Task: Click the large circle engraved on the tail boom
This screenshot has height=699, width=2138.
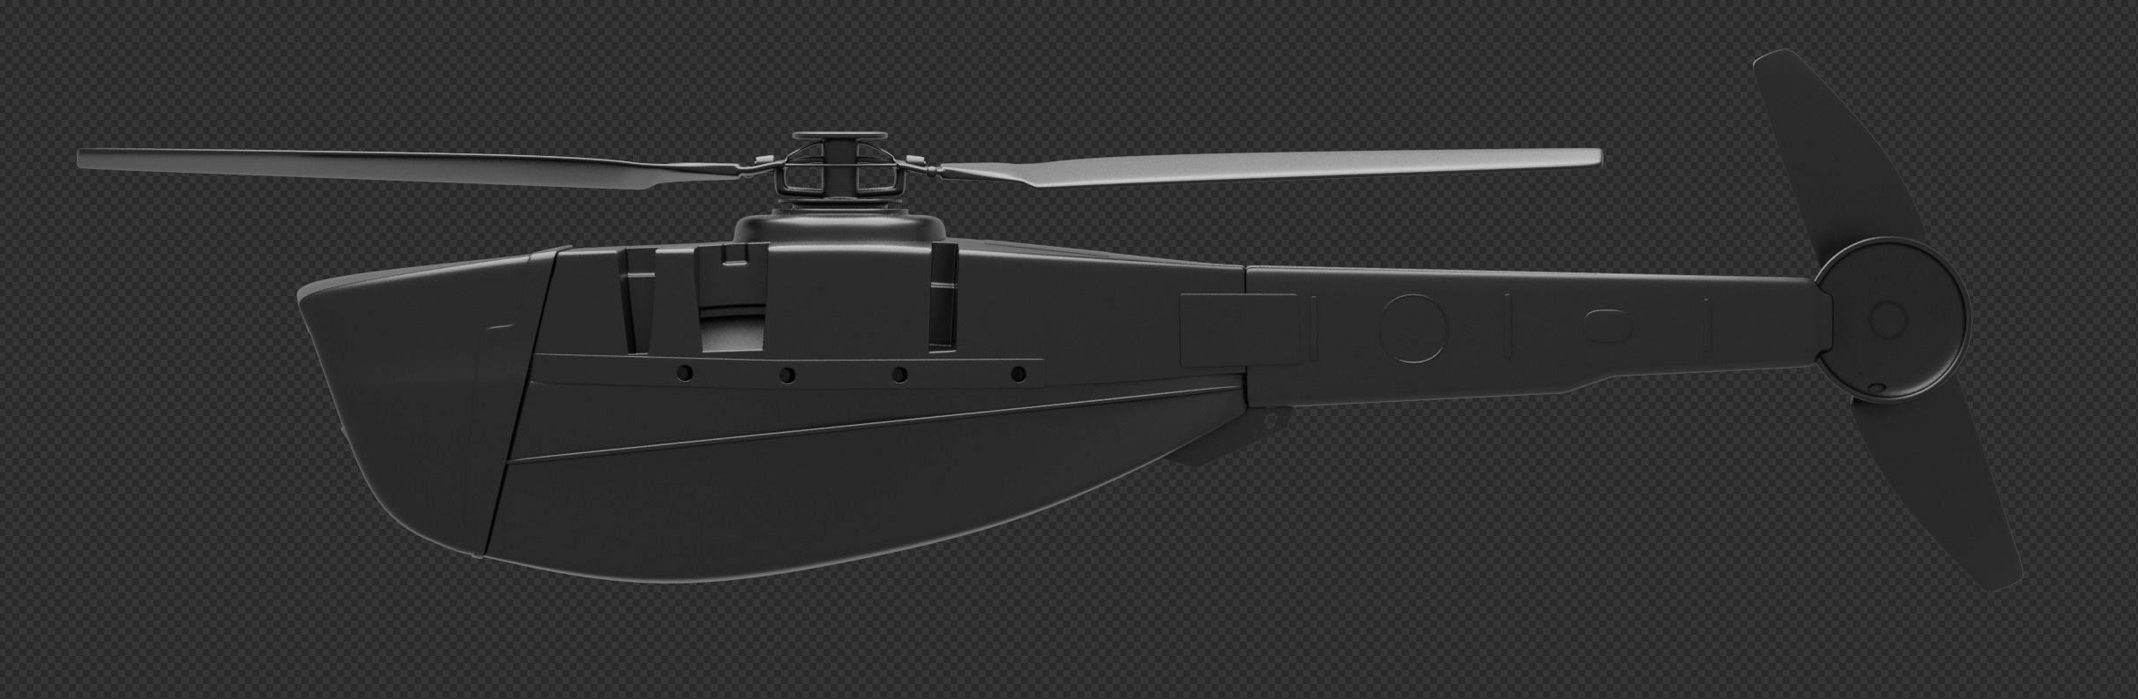Action: coord(1413,328)
